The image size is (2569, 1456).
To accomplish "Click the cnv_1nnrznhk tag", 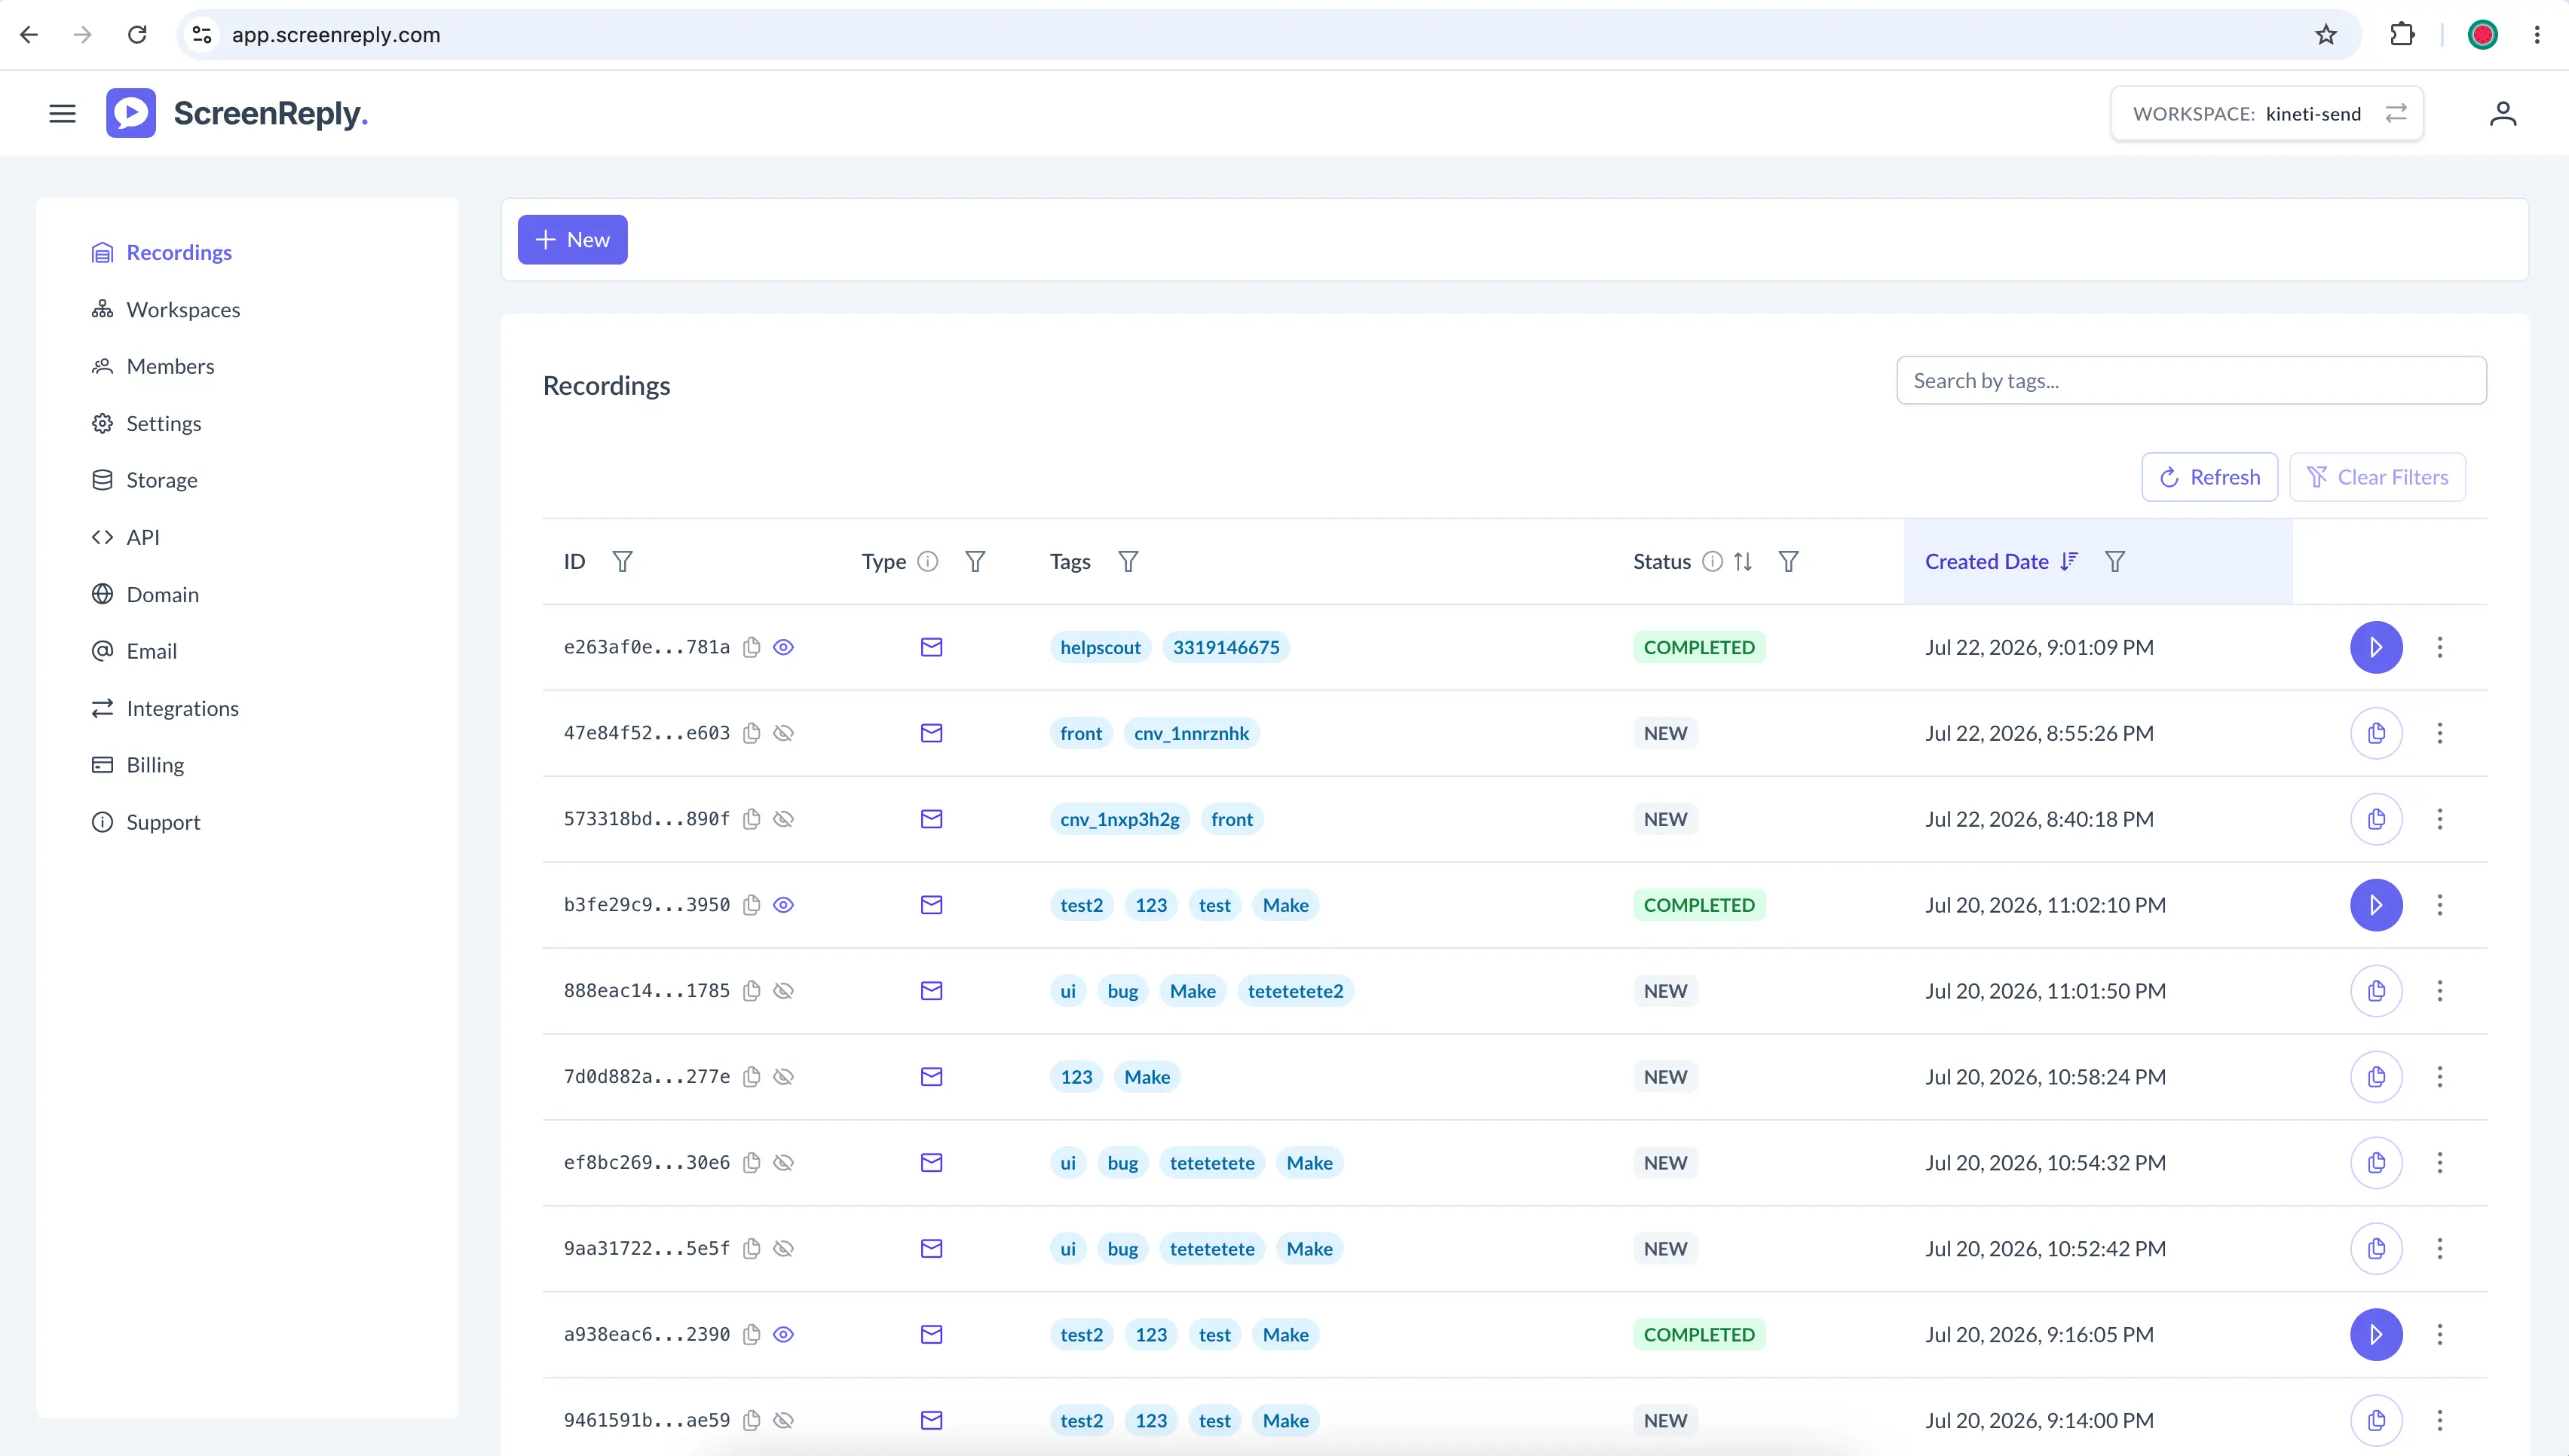I will click(1191, 733).
